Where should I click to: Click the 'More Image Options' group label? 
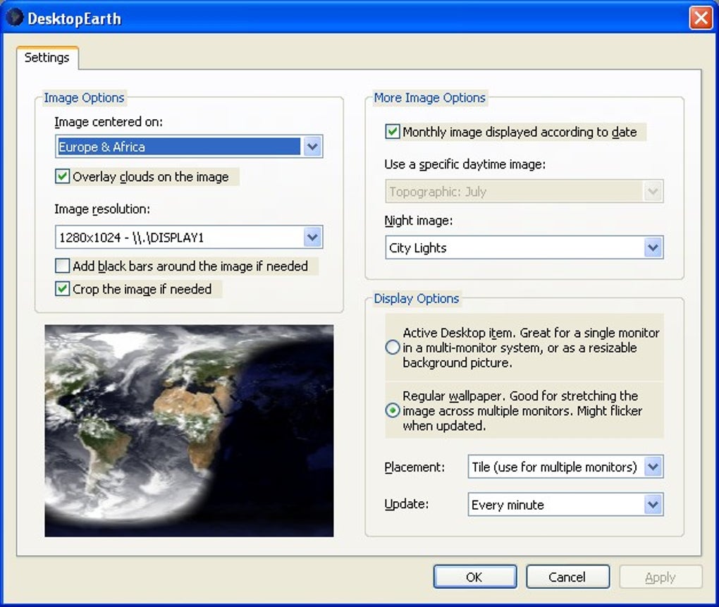(x=430, y=98)
